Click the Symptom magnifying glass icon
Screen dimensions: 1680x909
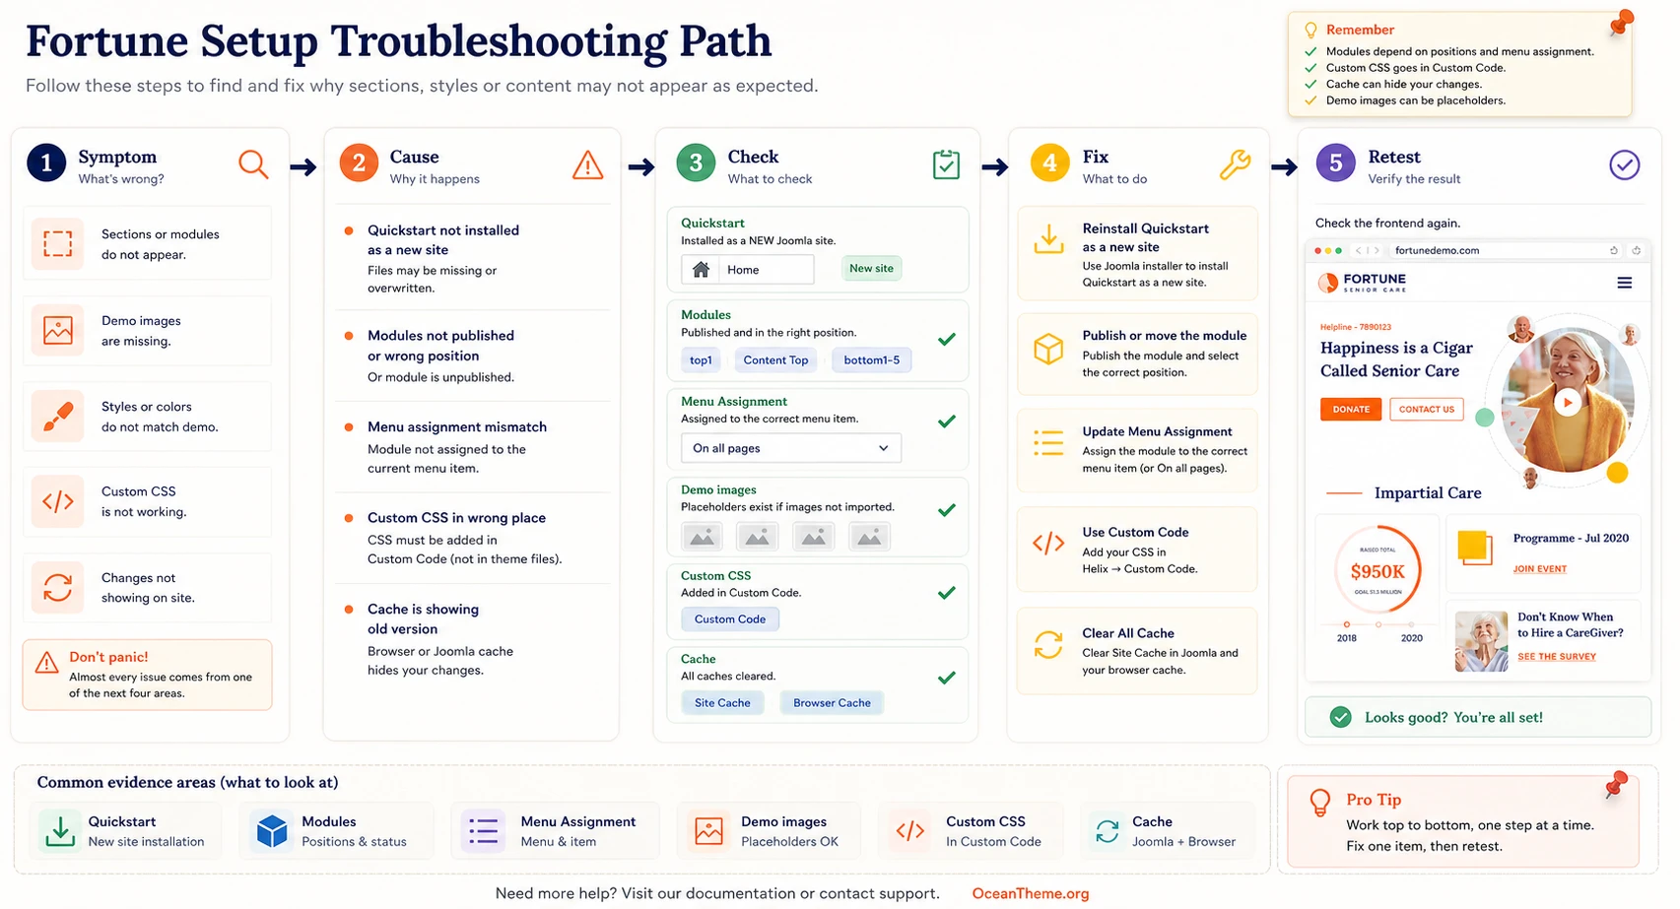click(253, 164)
